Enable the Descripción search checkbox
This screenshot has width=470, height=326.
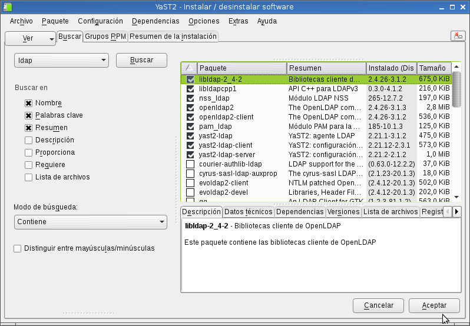[28, 140]
